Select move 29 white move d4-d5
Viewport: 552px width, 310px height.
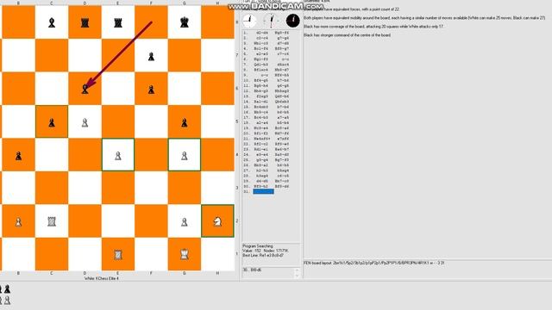click(x=262, y=181)
